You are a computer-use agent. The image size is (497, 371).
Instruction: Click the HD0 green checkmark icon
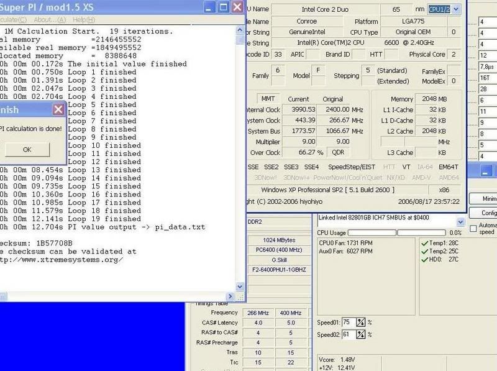coord(425,260)
